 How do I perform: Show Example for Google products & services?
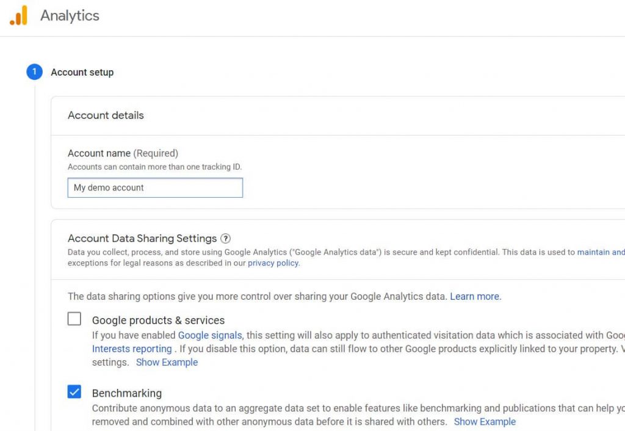(x=167, y=362)
